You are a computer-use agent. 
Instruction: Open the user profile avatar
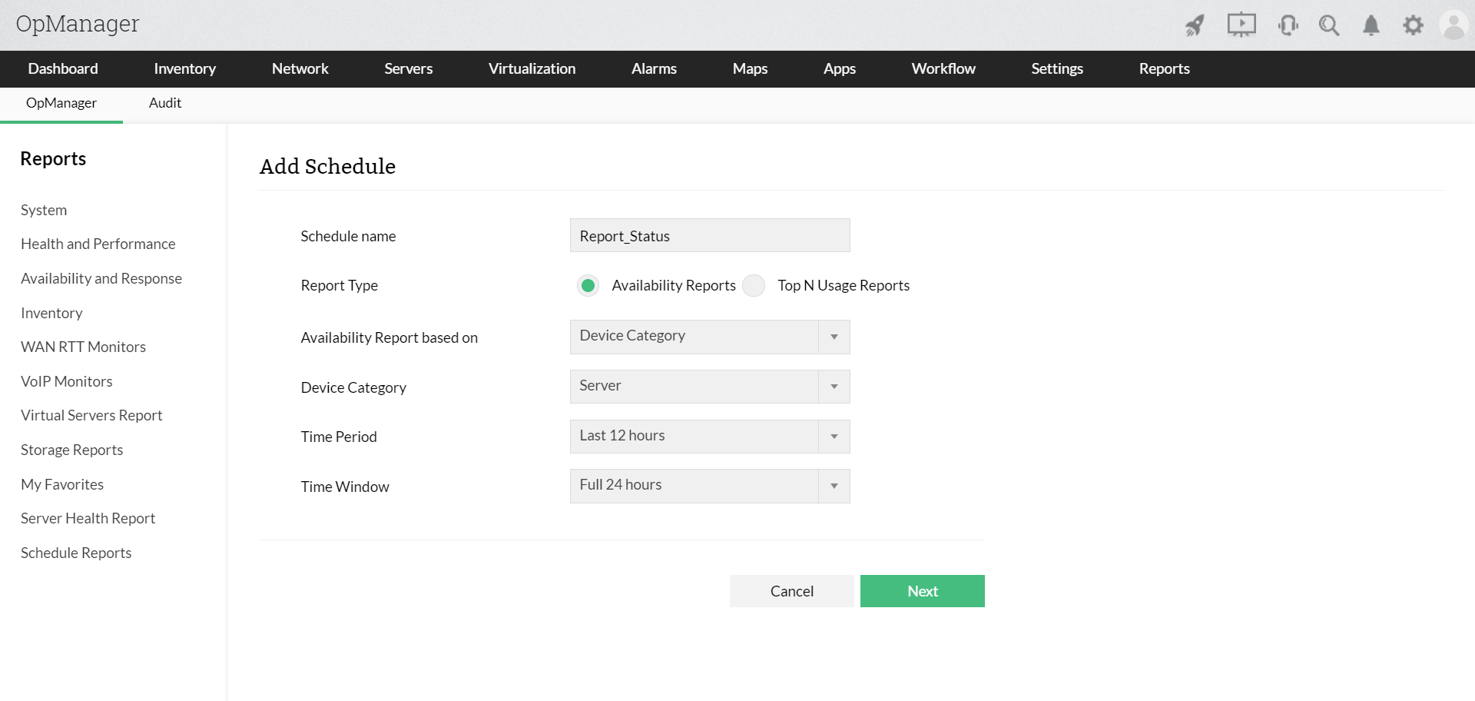(x=1454, y=25)
